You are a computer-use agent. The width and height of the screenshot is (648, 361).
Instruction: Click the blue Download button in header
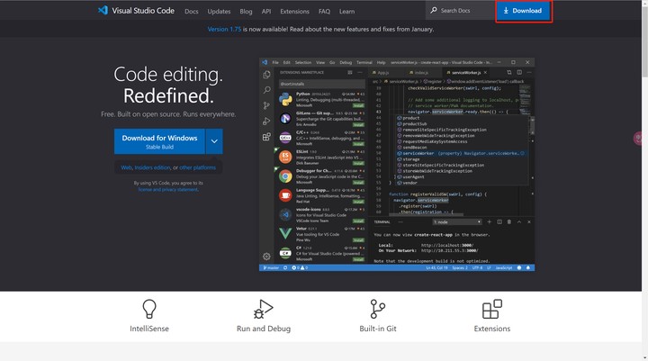(523, 11)
